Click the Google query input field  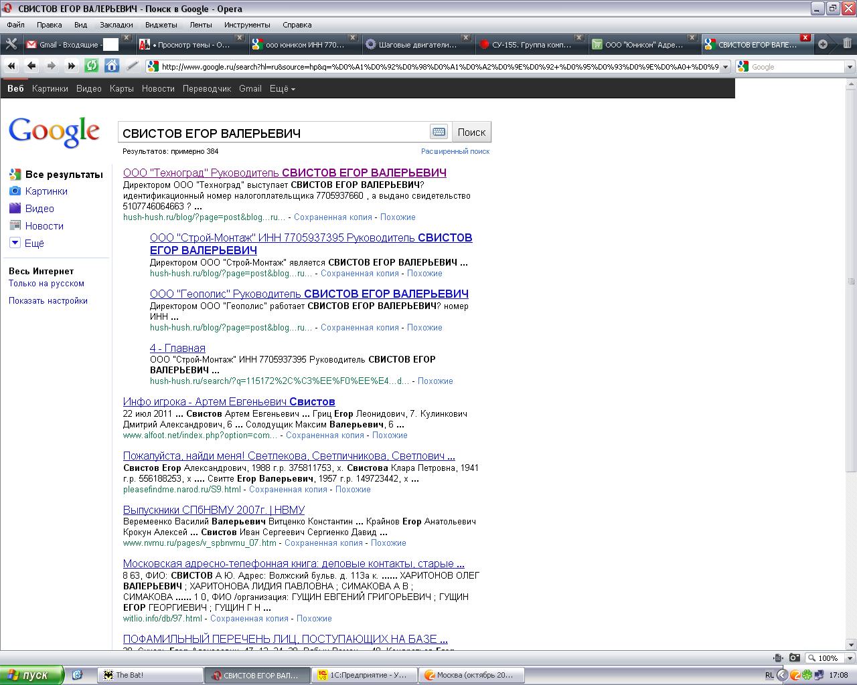(x=273, y=132)
